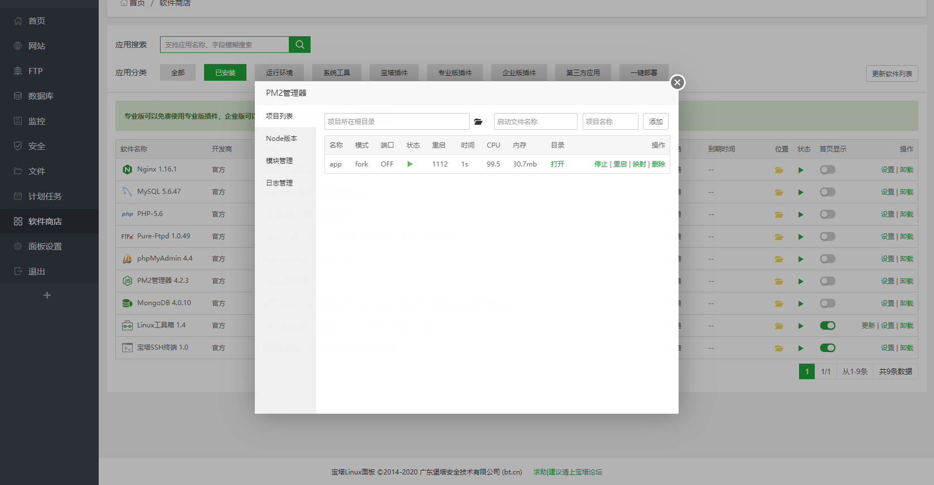The height and width of the screenshot is (485, 934).
Task: Click the plus icon in the sidebar
Action: tap(47, 295)
